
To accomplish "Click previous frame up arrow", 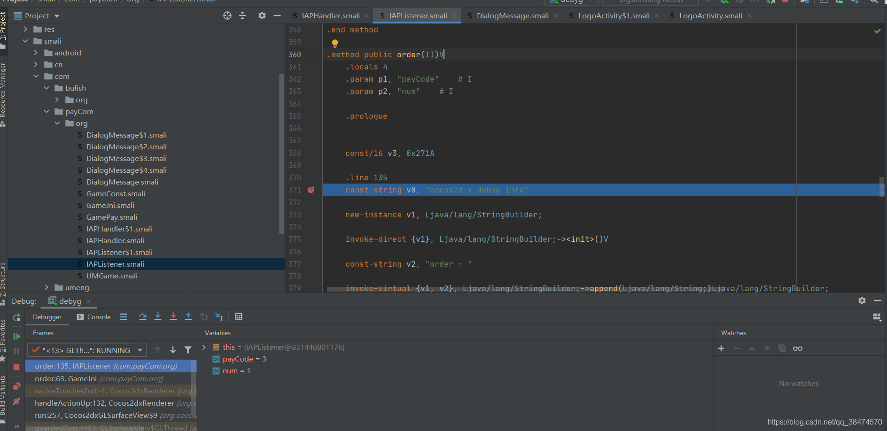I will point(157,350).
